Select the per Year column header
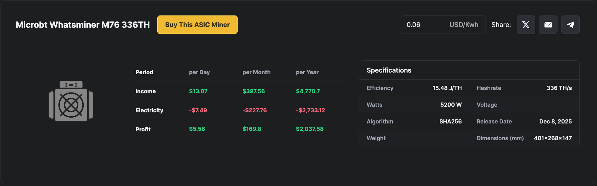Image resolution: width=597 pixels, height=186 pixels. (307, 72)
